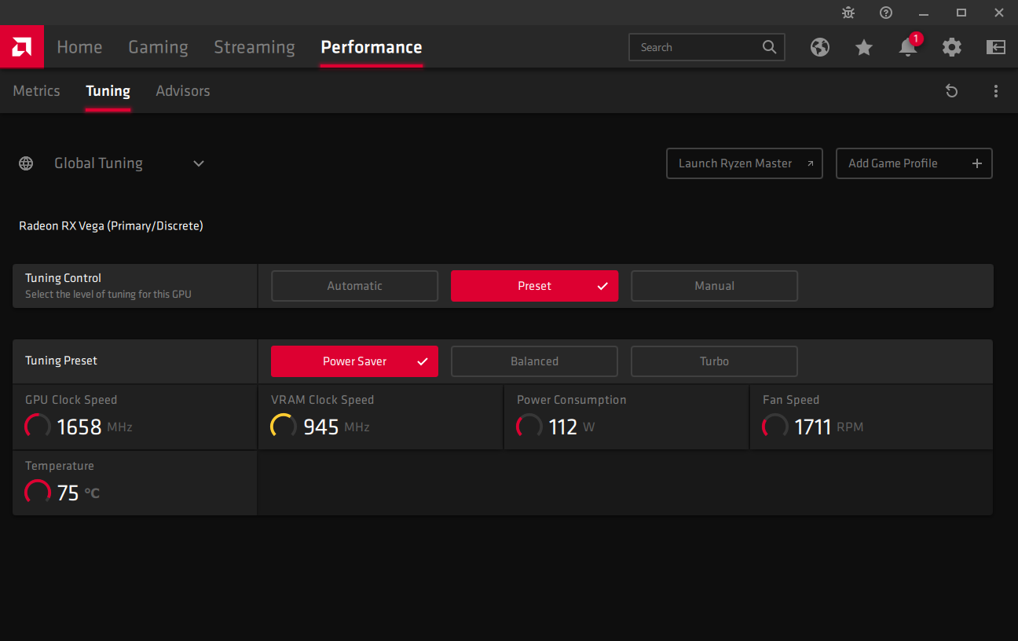1018x641 pixels.
Task: Click the Fan Speed gauge
Action: pyautogui.click(x=775, y=427)
